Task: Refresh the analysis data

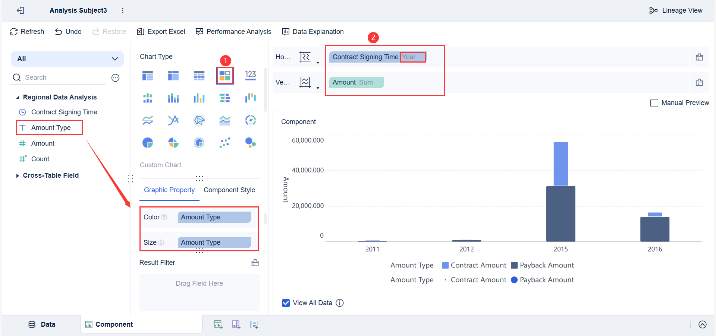Action: click(x=27, y=32)
